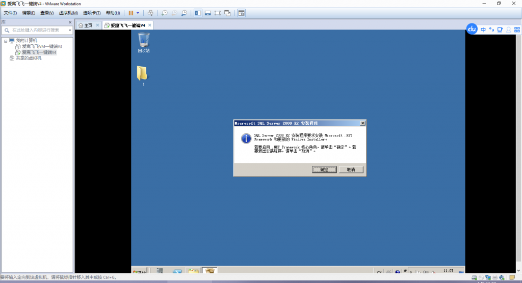Click the installer package taskbar icon
Viewport: 522px width, 283px height.
point(210,270)
